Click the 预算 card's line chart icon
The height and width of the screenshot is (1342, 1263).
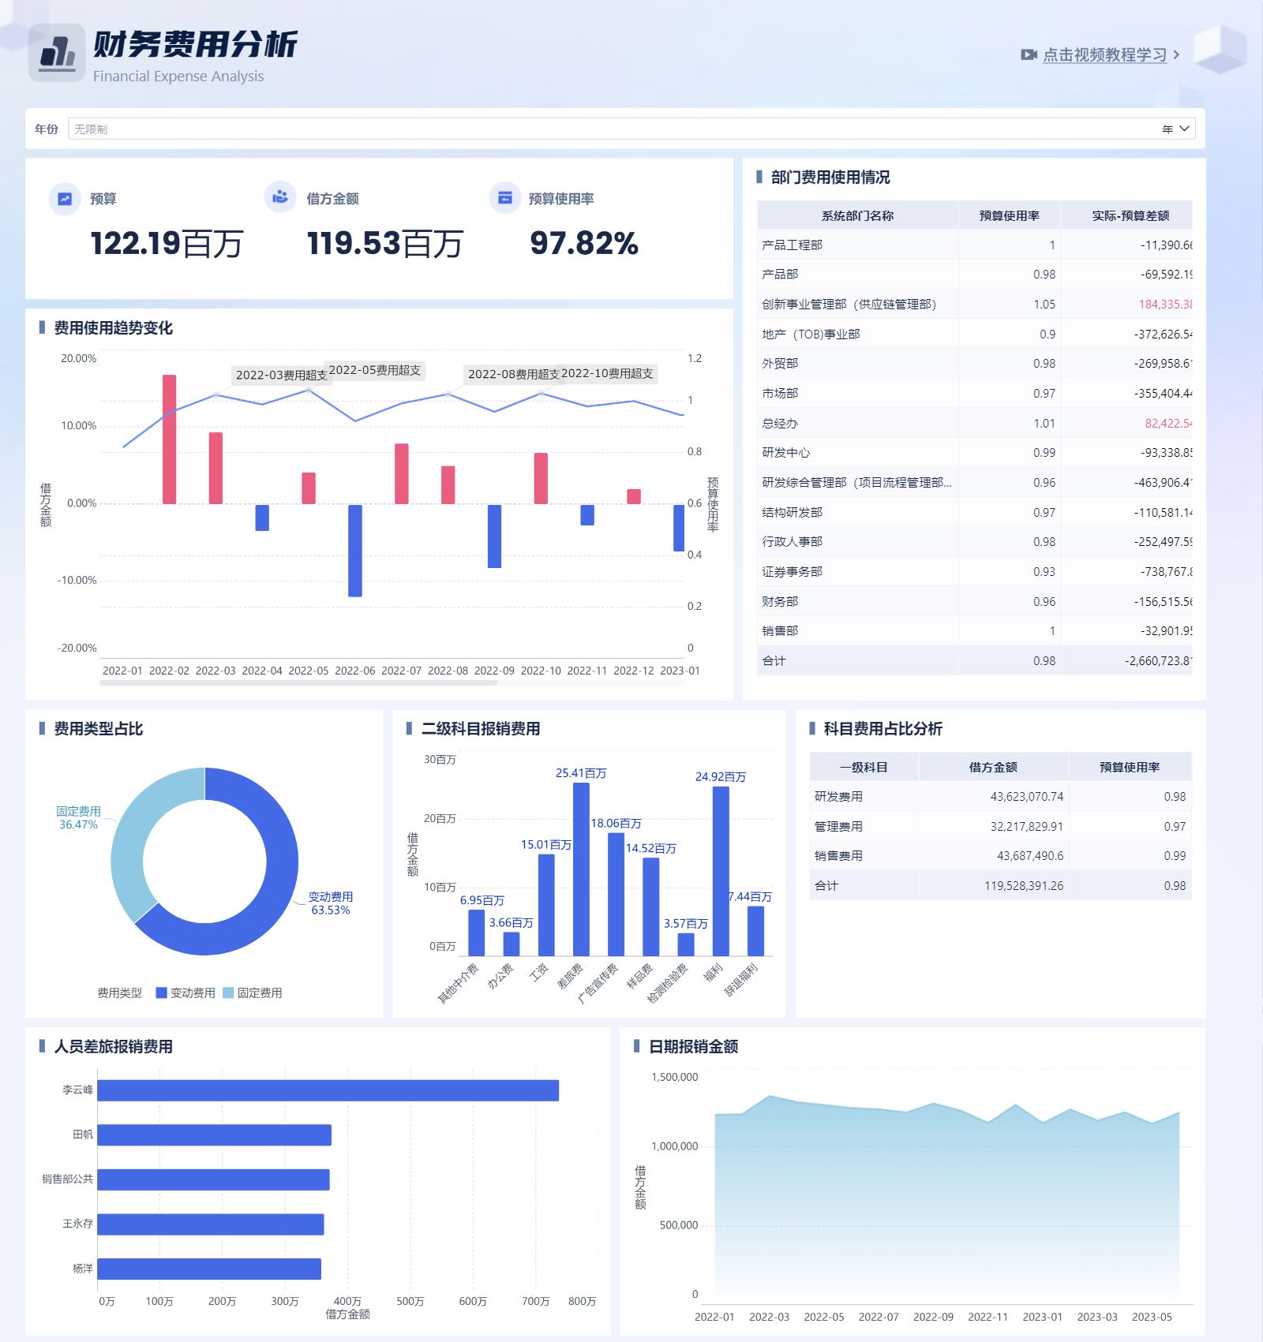(x=66, y=200)
